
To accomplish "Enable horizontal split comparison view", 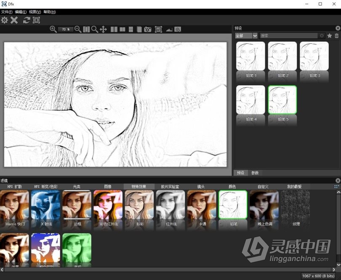I will [x=131, y=29].
